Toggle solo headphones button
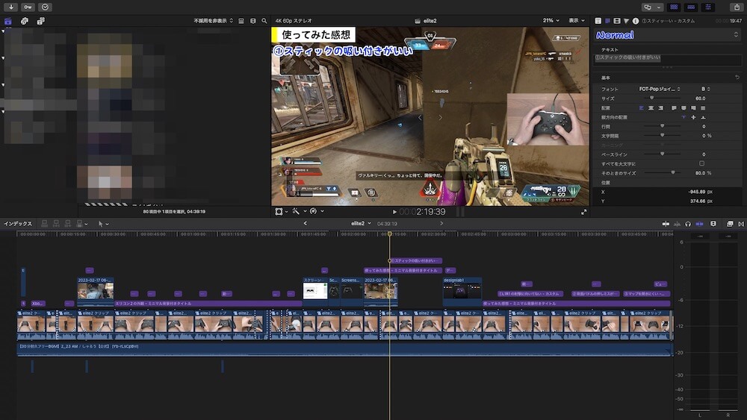Screen dimensions: 747x420 tap(688, 224)
